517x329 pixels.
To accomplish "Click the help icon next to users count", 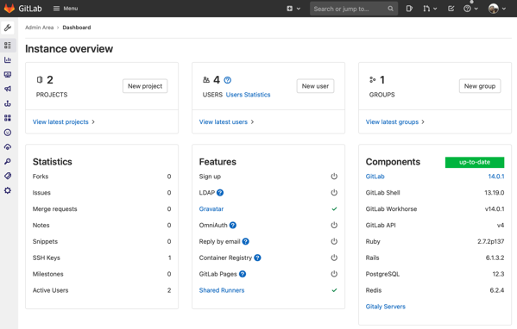I will (228, 80).
